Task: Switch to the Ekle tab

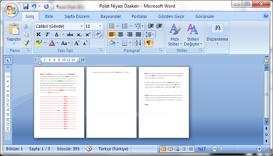Action: pos(49,16)
